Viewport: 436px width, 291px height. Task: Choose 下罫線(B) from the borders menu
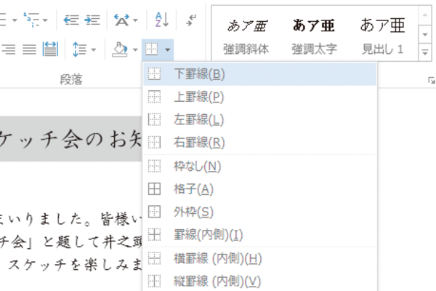tap(259, 74)
